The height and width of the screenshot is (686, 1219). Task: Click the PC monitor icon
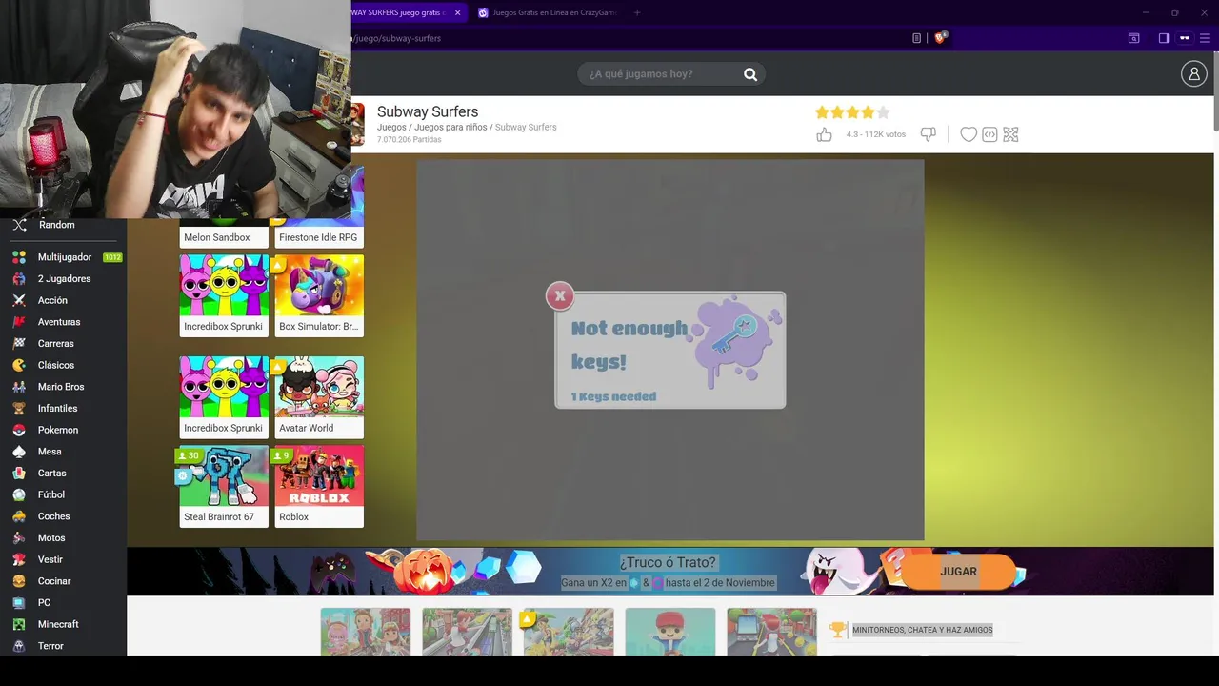19,603
